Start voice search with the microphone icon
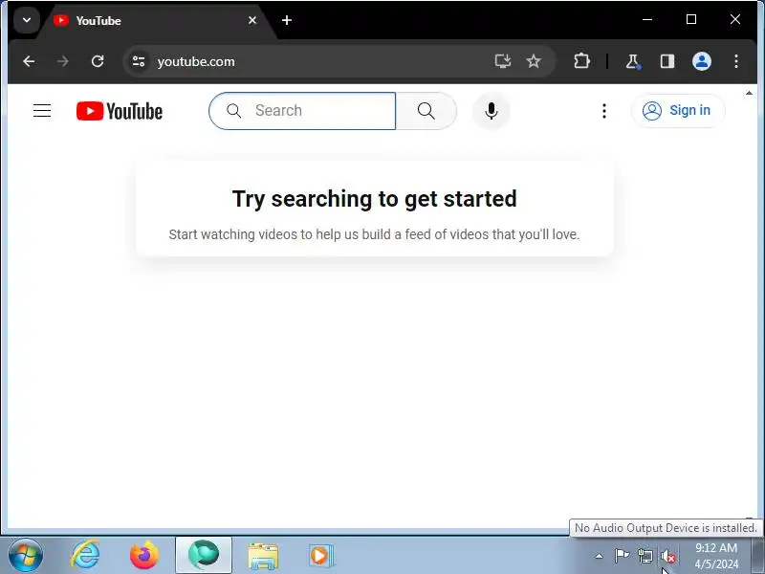Viewport: 765px width, 574px height. pyautogui.click(x=492, y=111)
